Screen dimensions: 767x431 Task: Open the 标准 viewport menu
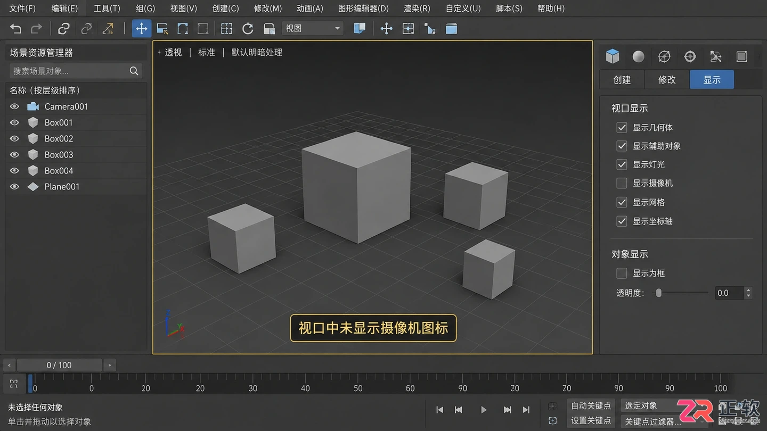pos(207,53)
